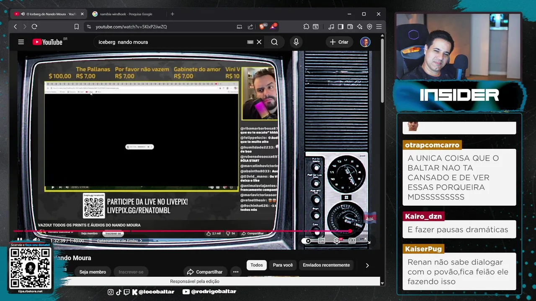Viewport: 536px width, 301px height.
Task: Open the Brave Rewards triangle icon
Action: 273,27
